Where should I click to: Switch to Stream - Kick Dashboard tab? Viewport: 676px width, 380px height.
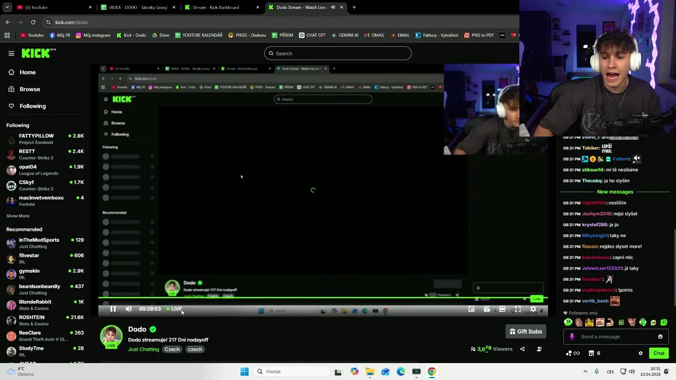pyautogui.click(x=221, y=7)
